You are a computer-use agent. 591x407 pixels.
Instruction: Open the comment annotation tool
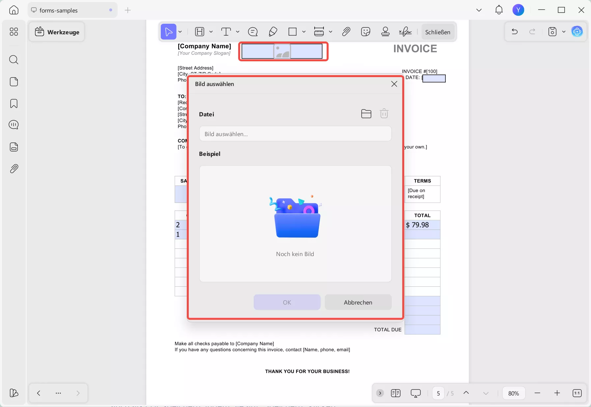pos(253,32)
